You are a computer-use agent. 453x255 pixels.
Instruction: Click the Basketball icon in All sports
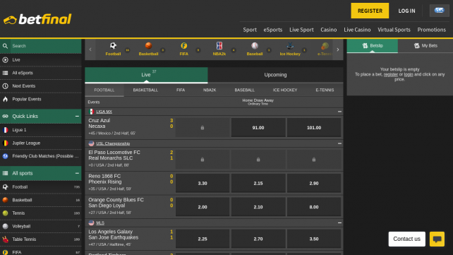point(5,200)
